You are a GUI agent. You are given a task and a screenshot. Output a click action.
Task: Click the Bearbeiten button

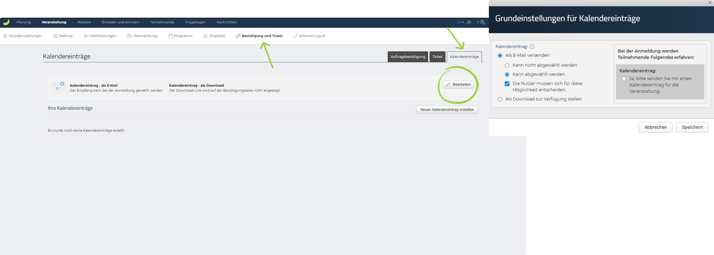[458, 85]
